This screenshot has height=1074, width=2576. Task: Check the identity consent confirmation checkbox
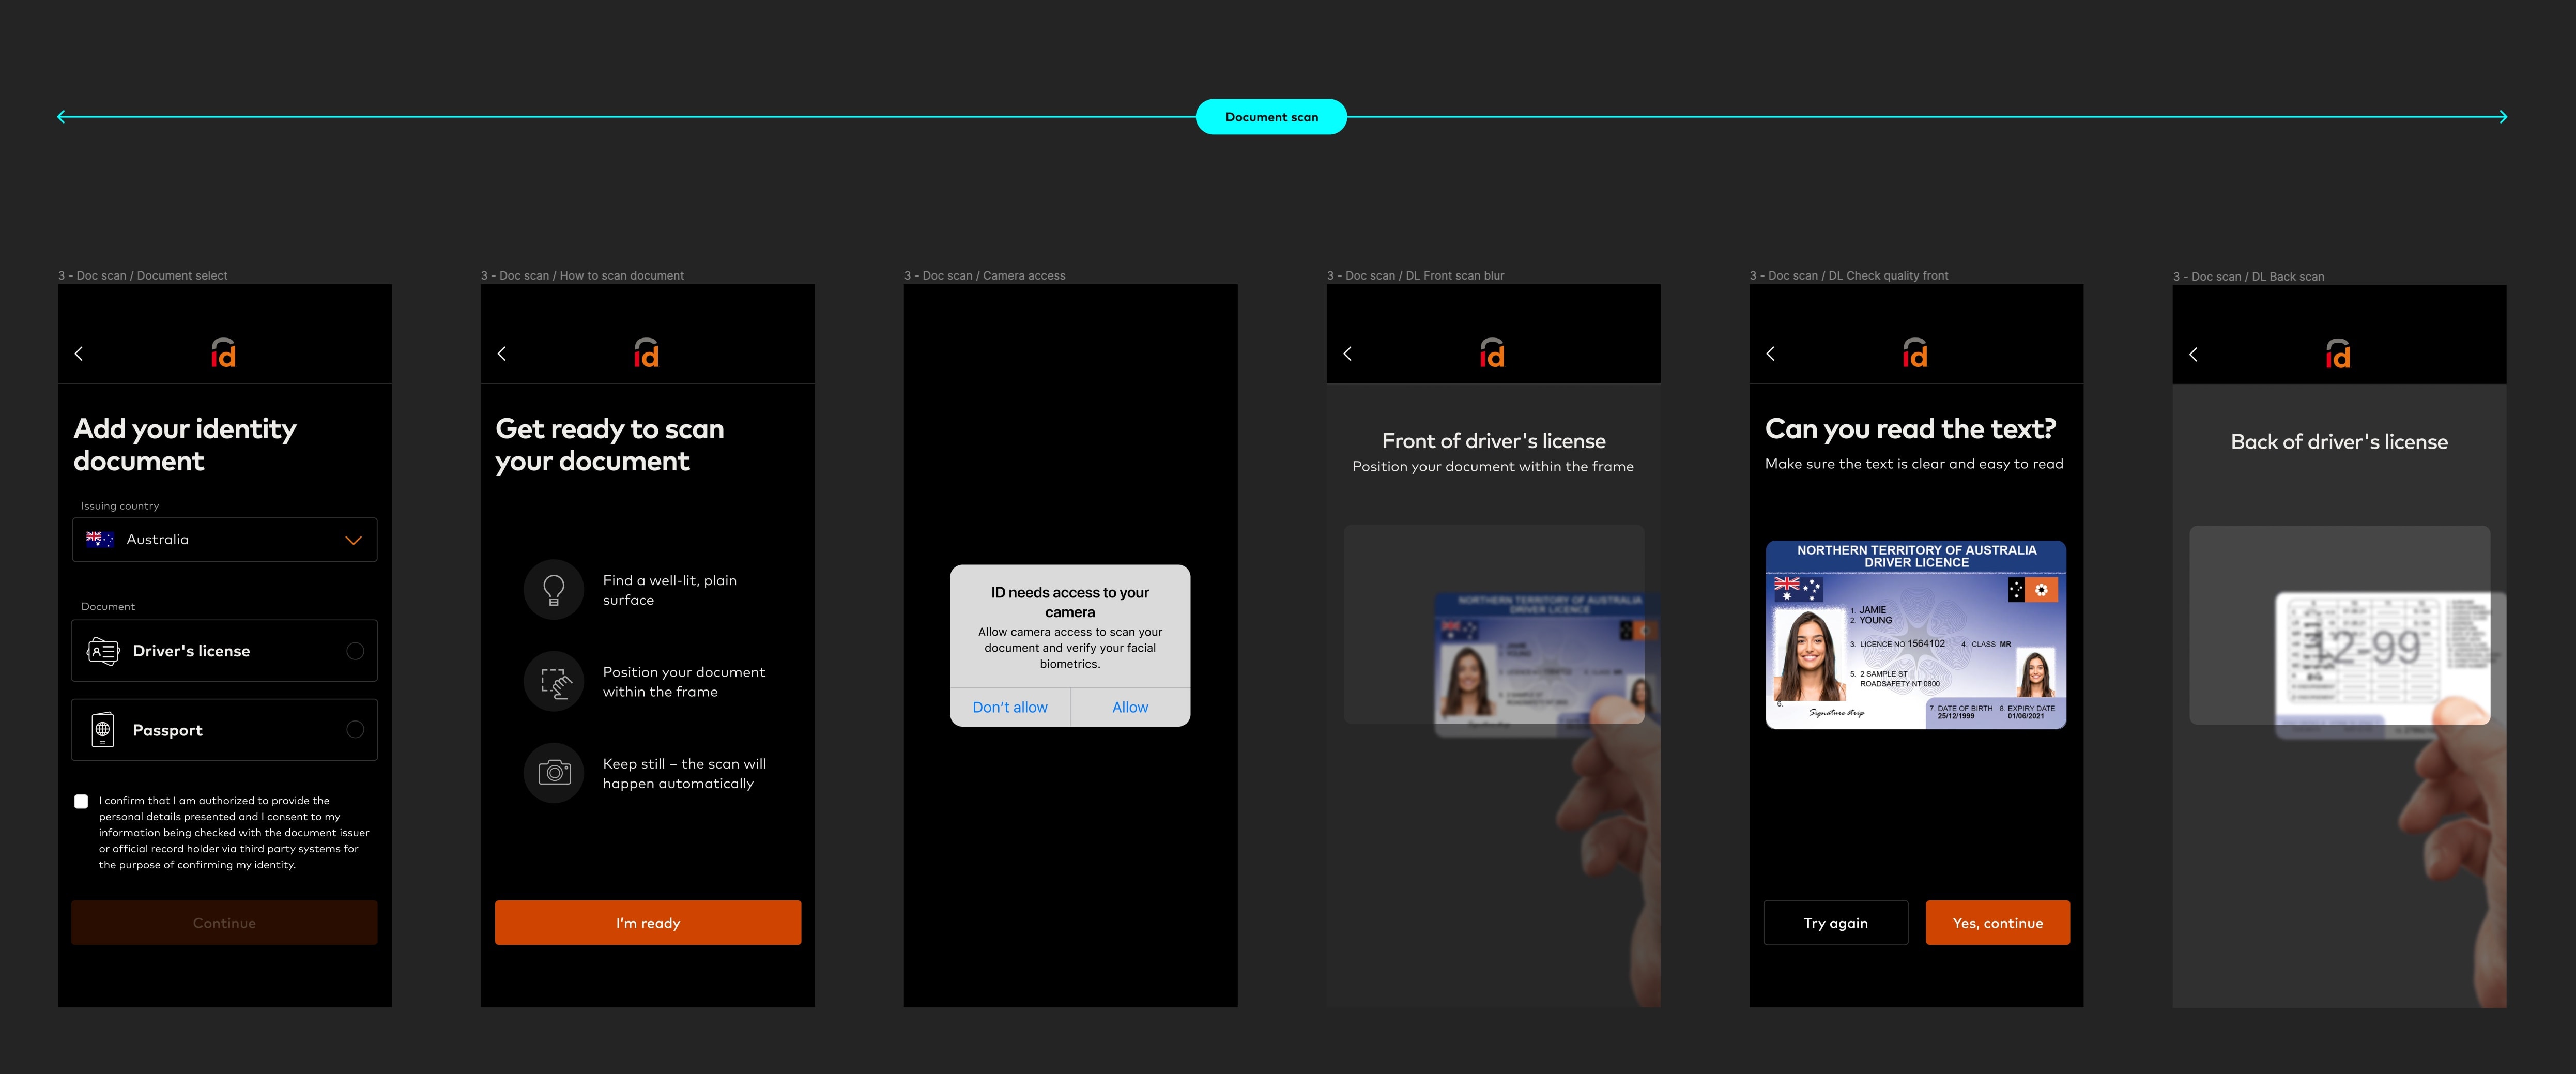[x=81, y=800]
